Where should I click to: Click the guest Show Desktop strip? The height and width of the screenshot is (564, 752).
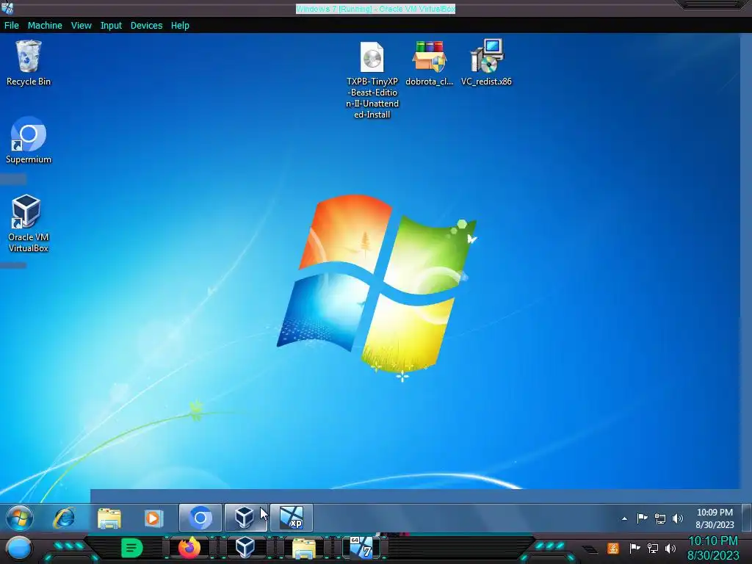click(x=746, y=518)
